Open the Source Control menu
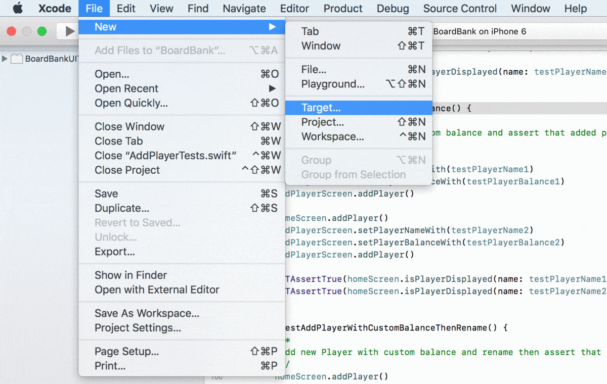Viewport: 607px width, 384px height. point(460,8)
